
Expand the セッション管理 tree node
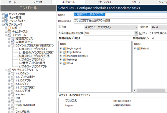point(3,14)
